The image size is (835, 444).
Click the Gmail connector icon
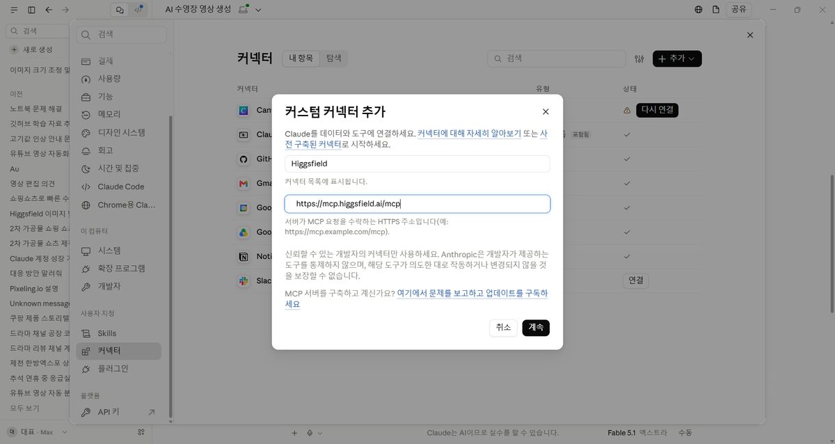click(244, 184)
